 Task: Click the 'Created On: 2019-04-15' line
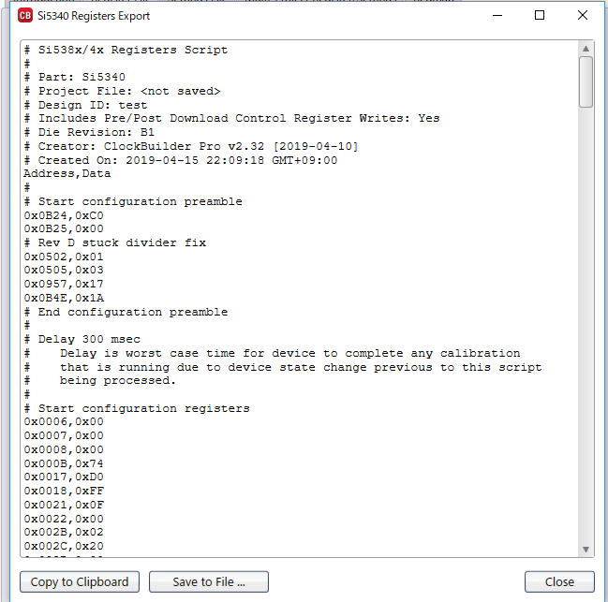181,160
